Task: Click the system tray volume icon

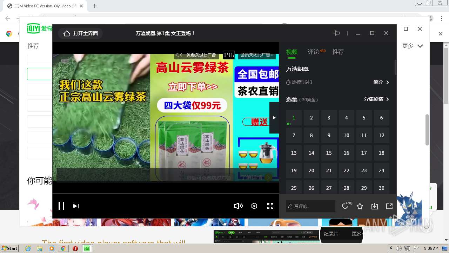Action: (400, 248)
